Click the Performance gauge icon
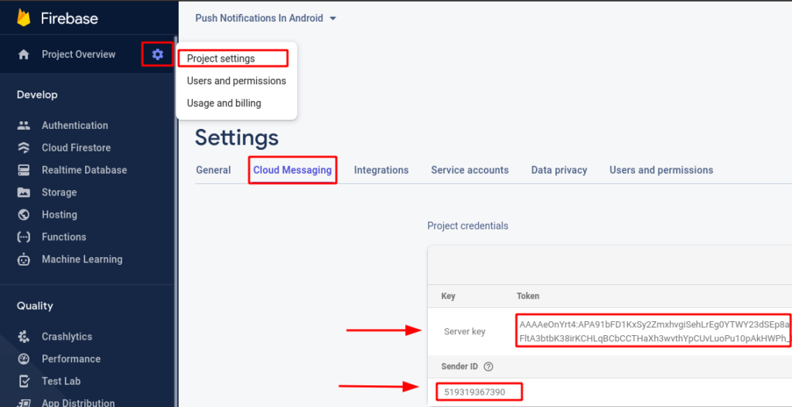The width and height of the screenshot is (792, 407). 23,359
